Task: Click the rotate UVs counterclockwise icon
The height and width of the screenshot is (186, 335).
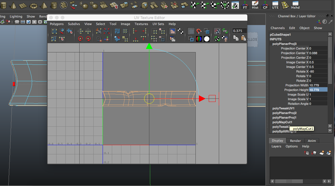Action: point(80,38)
